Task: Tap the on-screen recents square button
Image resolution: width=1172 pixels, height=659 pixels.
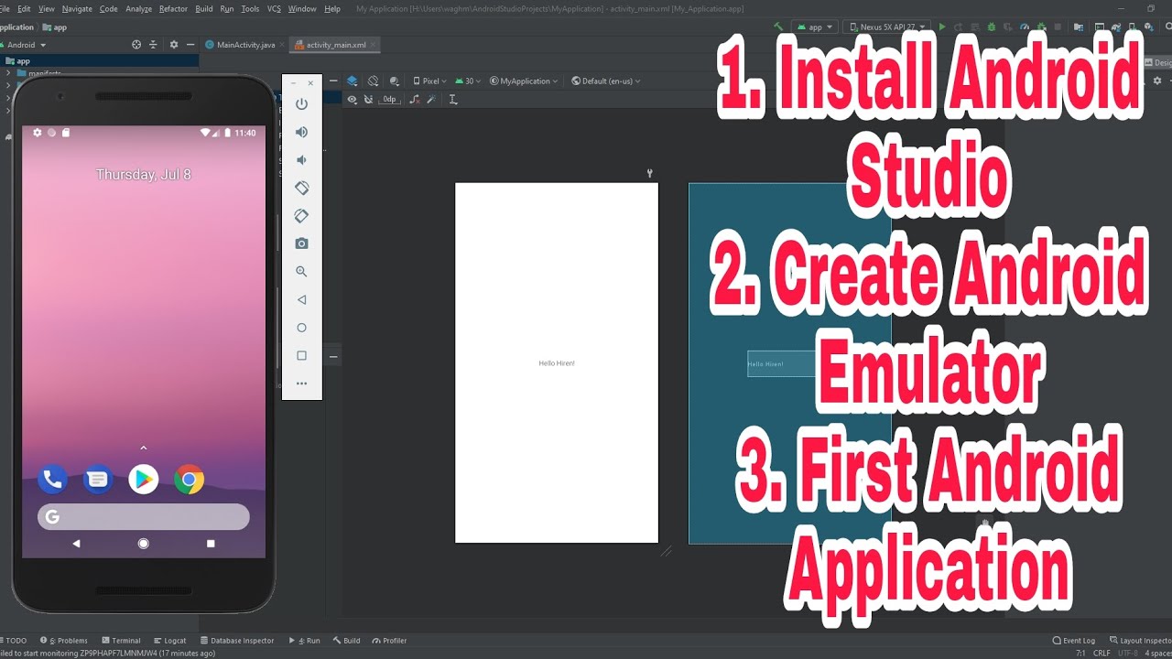Action: [x=211, y=544]
